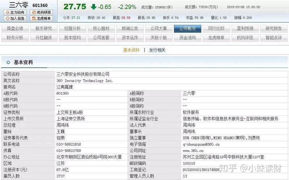Switch to the 股本结构 tab
The image size is (289, 180).
(73, 38)
